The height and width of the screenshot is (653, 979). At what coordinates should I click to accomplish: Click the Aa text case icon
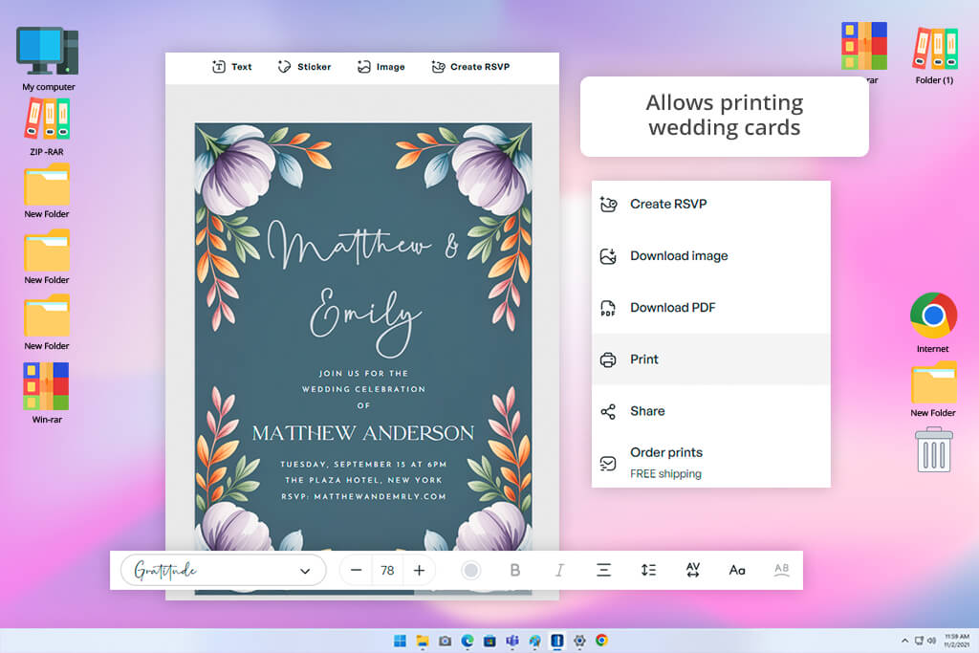tap(737, 571)
